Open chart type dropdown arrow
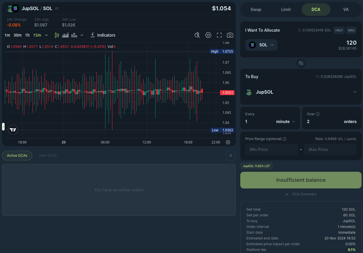Viewport: 363px width, 253px height. coord(82,35)
